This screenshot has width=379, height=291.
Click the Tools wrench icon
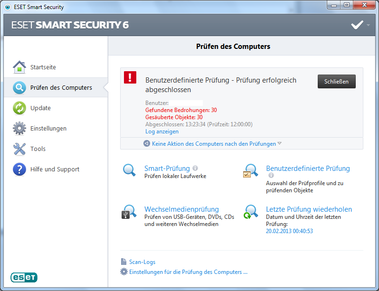point(19,149)
